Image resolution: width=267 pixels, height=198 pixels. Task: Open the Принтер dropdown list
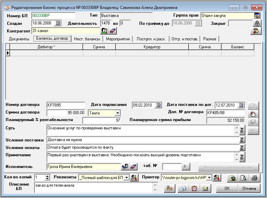(x=209, y=178)
